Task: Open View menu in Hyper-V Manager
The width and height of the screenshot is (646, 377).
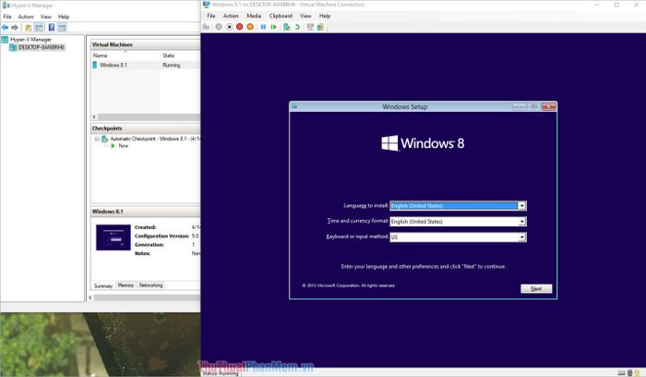Action: [x=46, y=17]
